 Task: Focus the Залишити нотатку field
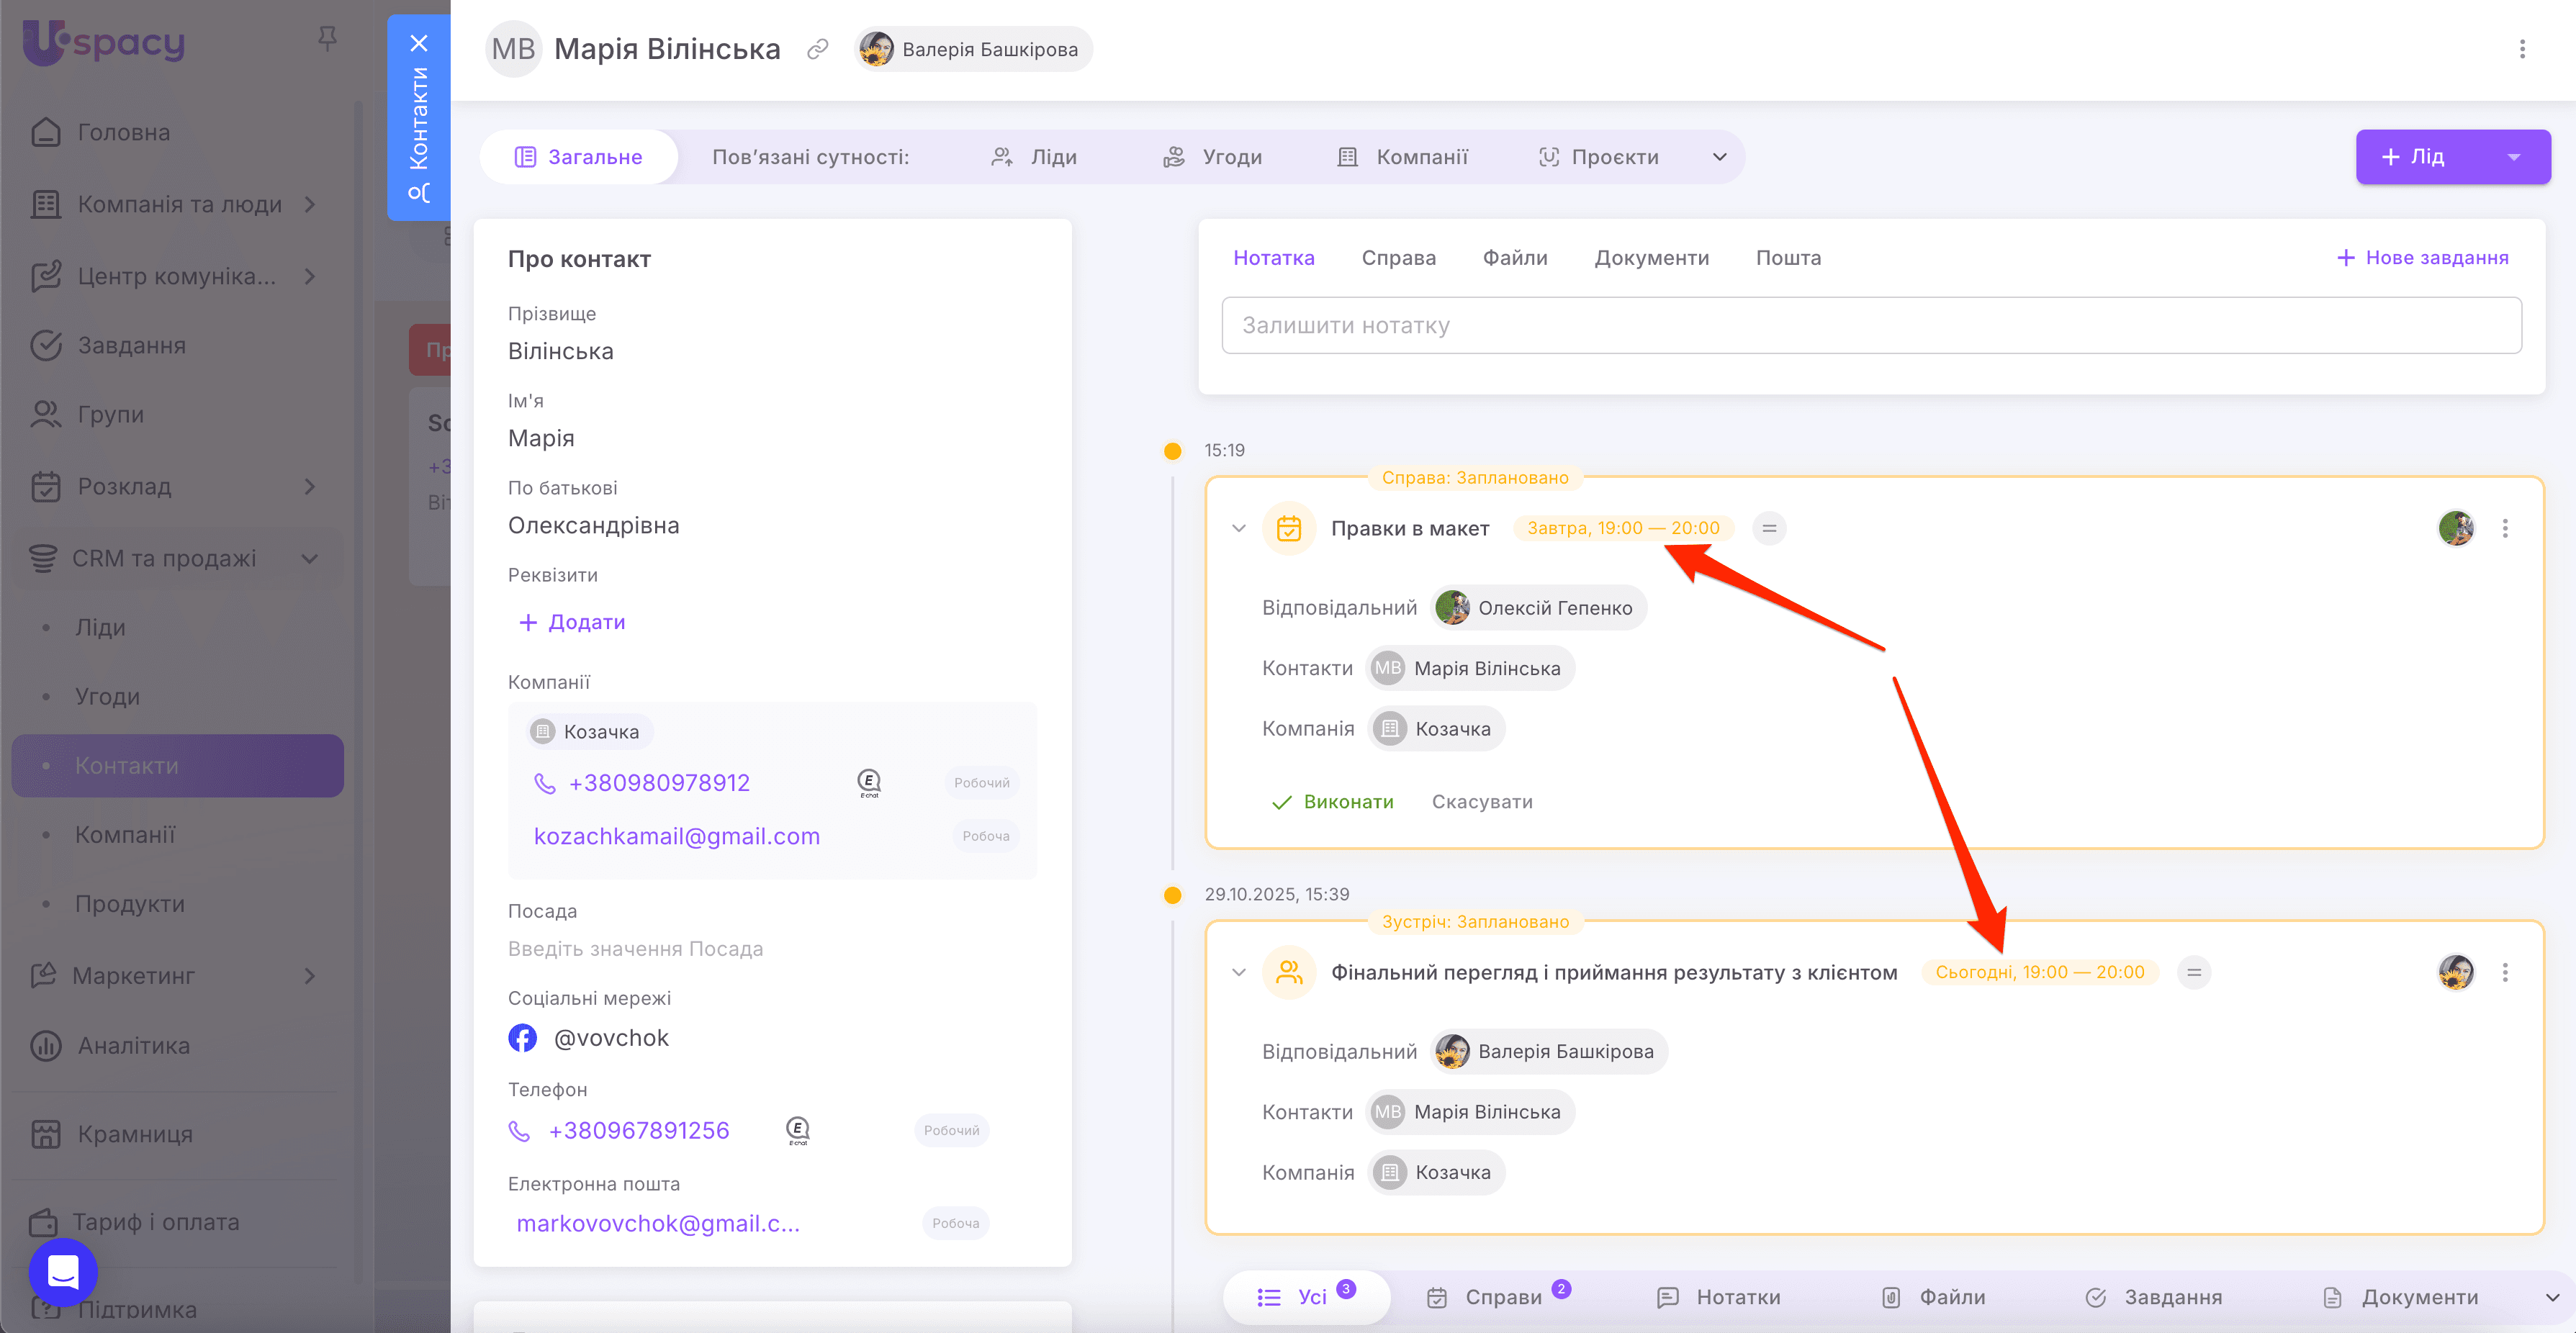(1871, 325)
